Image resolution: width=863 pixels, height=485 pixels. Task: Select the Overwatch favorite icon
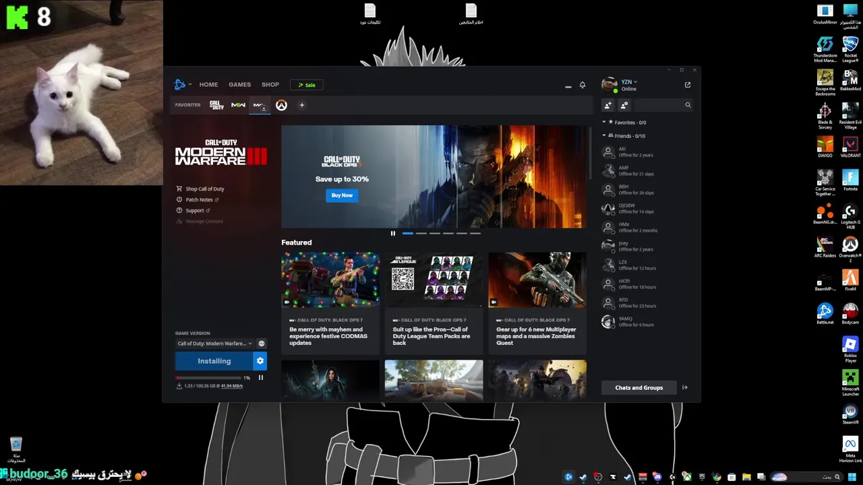click(x=281, y=105)
